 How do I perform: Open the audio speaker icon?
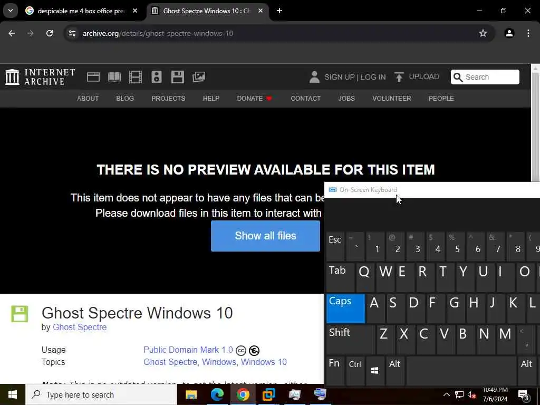point(156,77)
